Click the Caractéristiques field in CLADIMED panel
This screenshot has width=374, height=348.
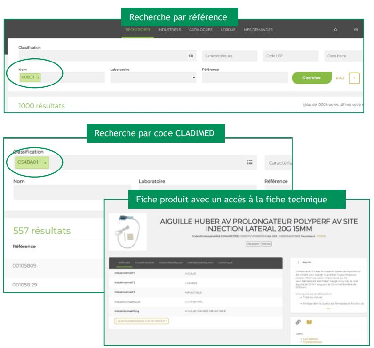click(278, 162)
